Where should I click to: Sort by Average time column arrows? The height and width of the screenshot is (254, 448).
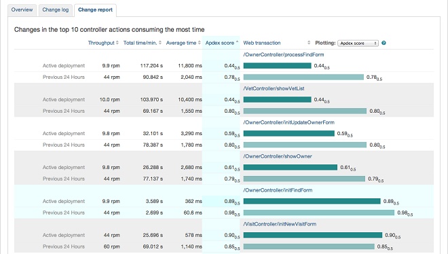pyautogui.click(x=199, y=43)
